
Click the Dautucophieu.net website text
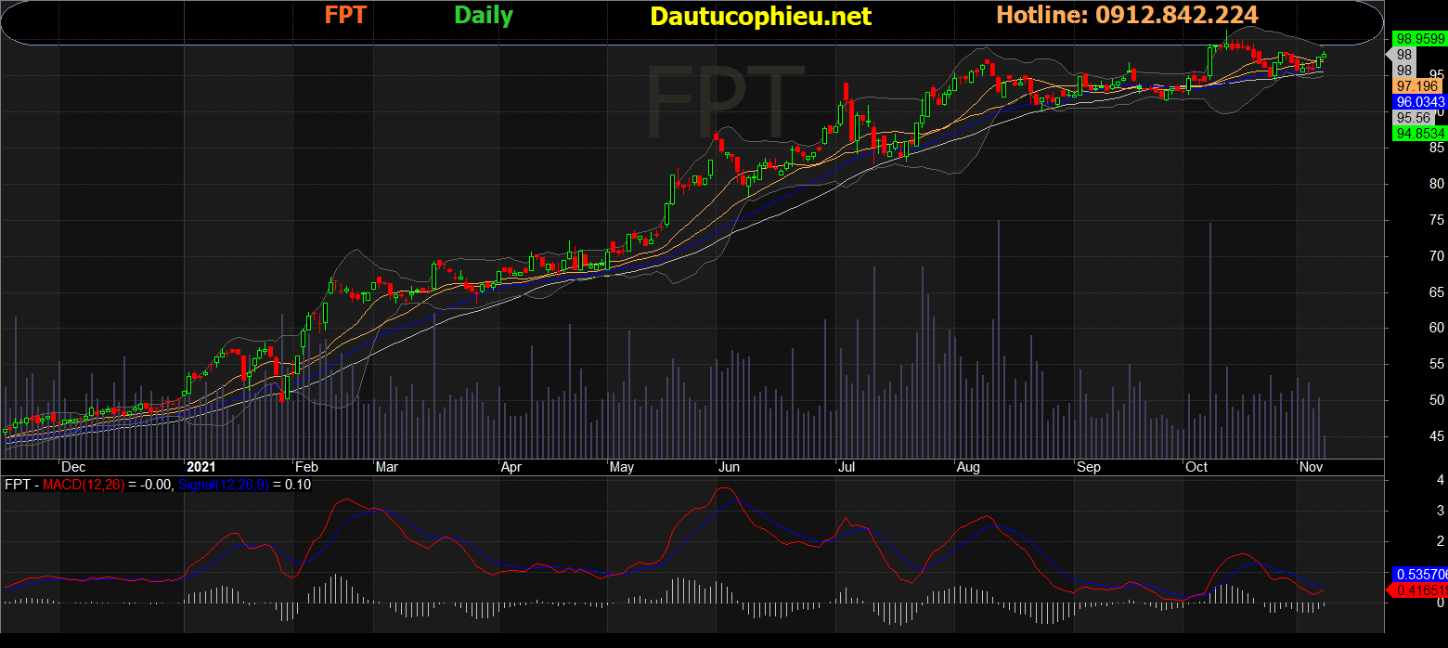point(760,16)
